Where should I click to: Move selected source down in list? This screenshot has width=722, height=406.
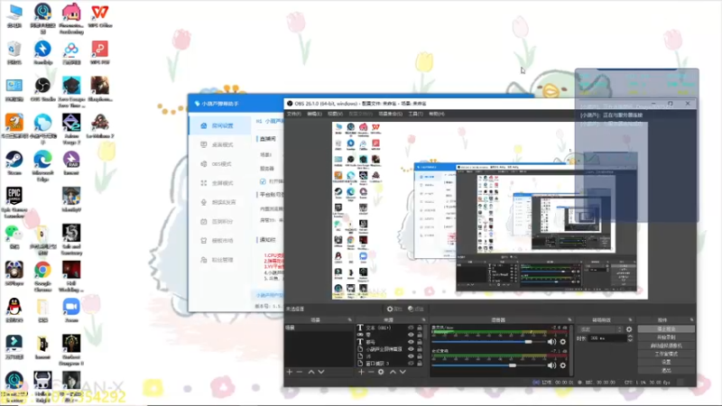(x=403, y=372)
